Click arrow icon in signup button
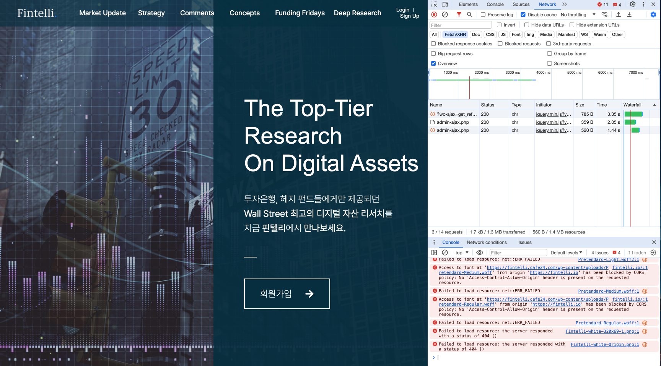661x366 pixels. point(309,294)
